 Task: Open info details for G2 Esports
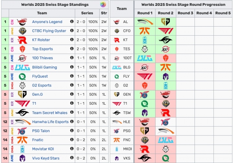point(72,85)
